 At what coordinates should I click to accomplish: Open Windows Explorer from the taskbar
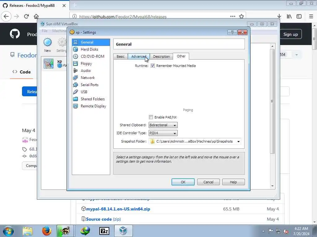(x=28, y=231)
